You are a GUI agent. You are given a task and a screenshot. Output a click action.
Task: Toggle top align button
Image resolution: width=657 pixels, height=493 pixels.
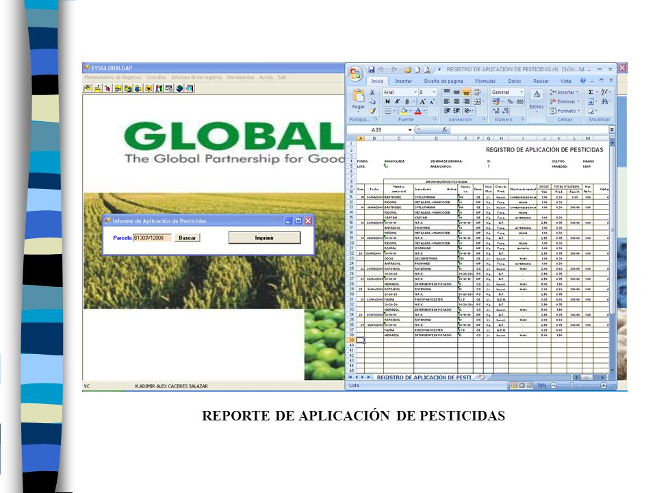[447, 92]
